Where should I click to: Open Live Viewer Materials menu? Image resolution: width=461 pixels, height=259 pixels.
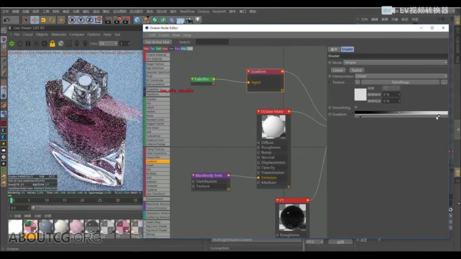tap(59, 34)
